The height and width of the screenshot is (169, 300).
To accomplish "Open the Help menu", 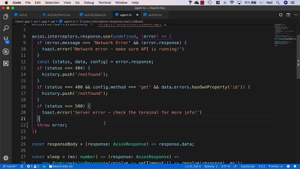I will coord(135,2).
